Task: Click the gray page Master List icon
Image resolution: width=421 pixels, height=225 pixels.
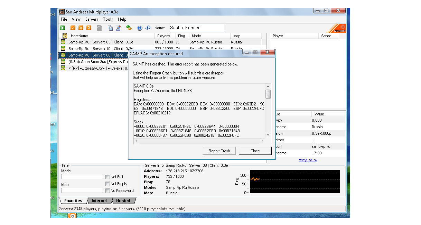Action: 99,28
